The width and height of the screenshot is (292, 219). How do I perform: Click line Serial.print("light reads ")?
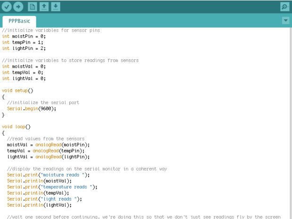coord(44,199)
